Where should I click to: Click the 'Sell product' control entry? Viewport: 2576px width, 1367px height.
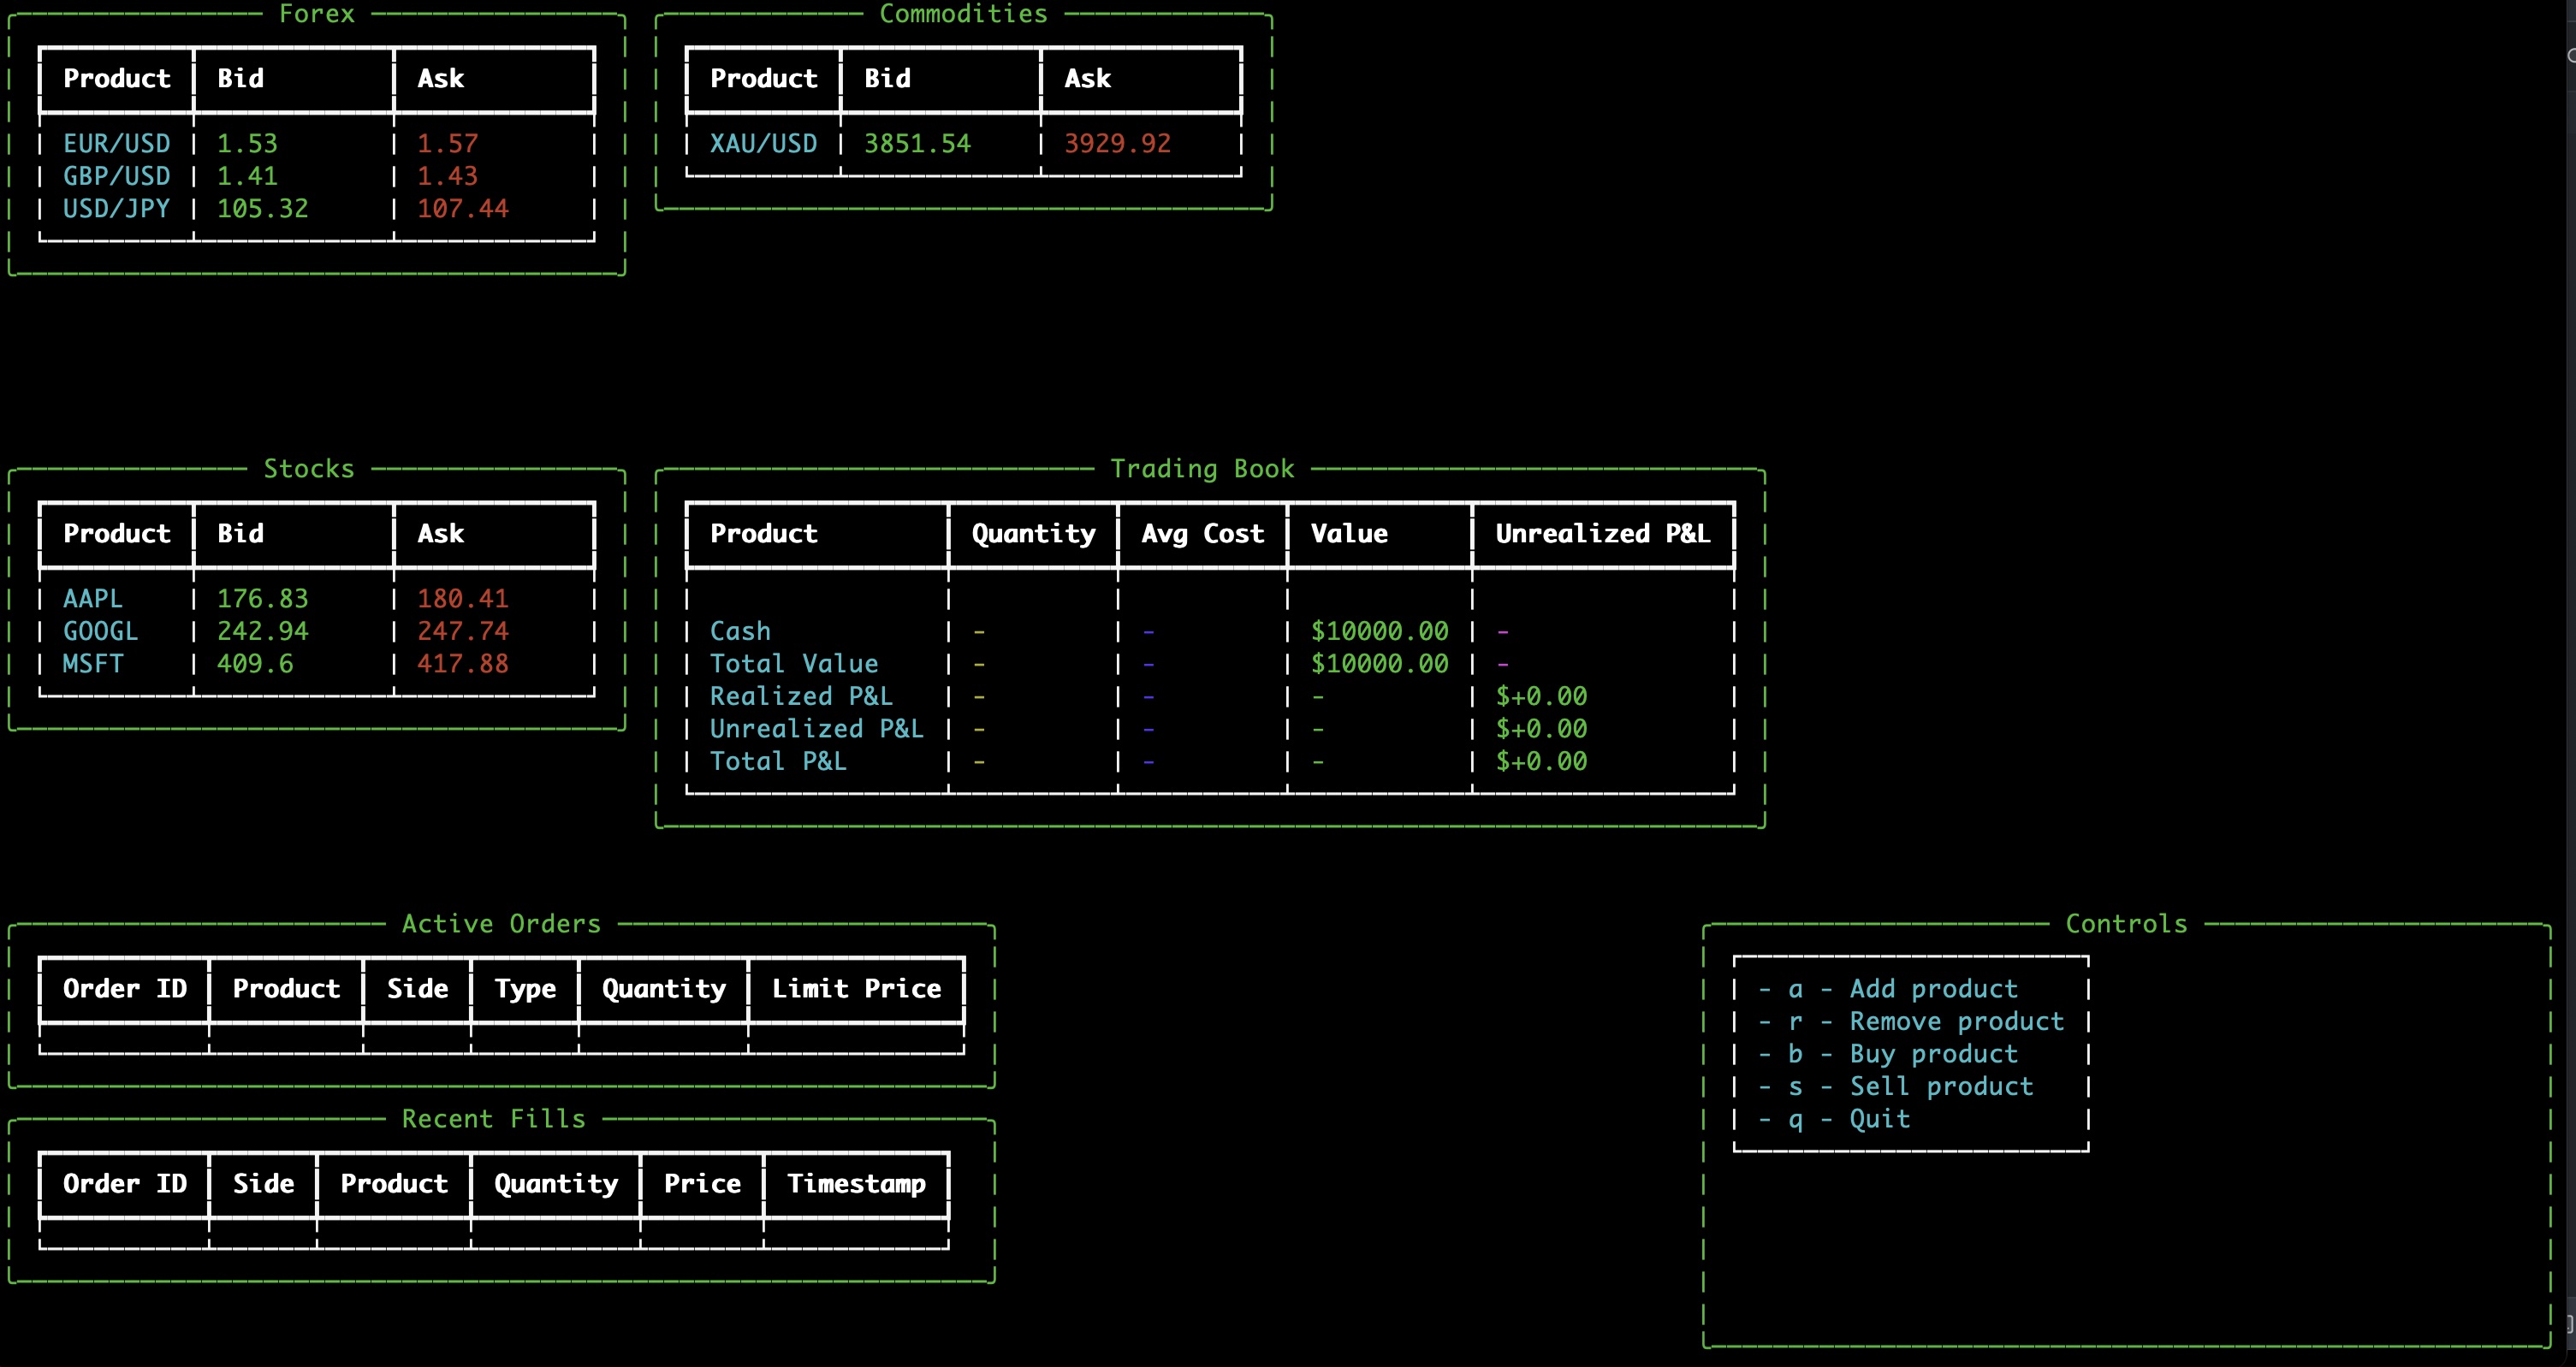pyautogui.click(x=1941, y=1086)
